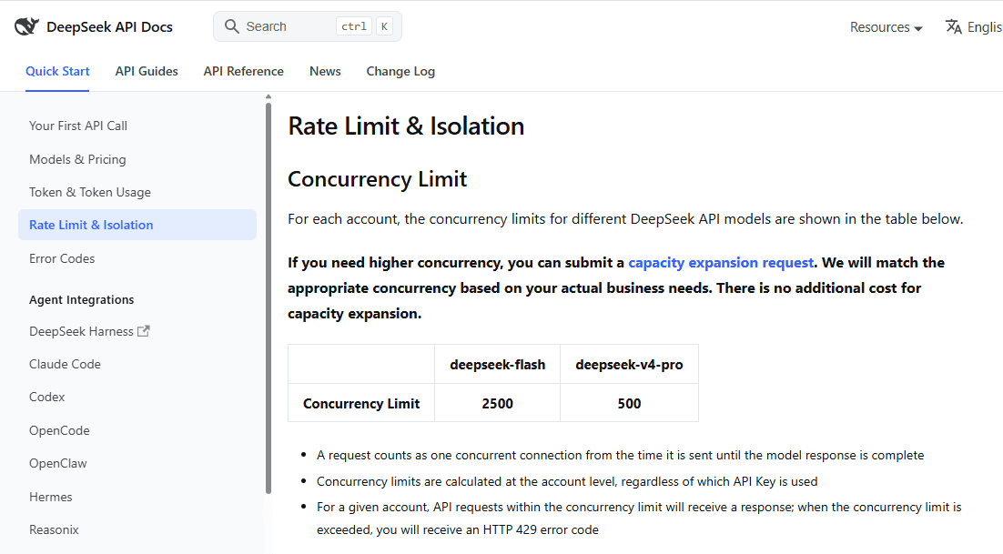This screenshot has height=554, width=1003.
Task: Click the ctrl keyboard shortcut badge
Action: (x=354, y=26)
